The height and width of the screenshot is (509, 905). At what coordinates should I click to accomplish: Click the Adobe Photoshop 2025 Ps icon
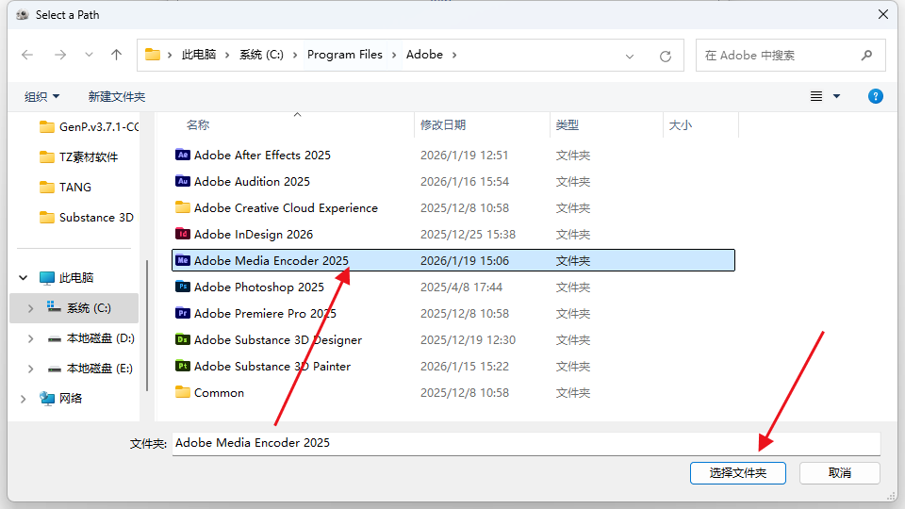tap(182, 287)
